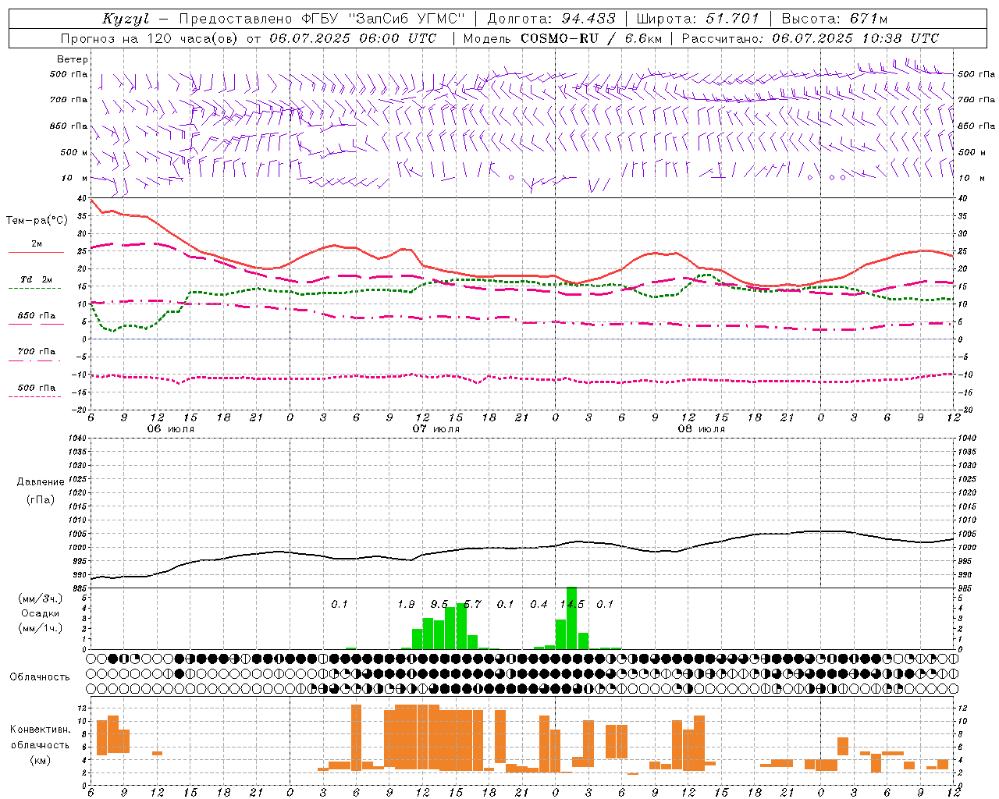Click the model name "COSMO-RU / 6.6км"
Image resolution: width=999 pixels, height=799 pixels.
click(591, 38)
